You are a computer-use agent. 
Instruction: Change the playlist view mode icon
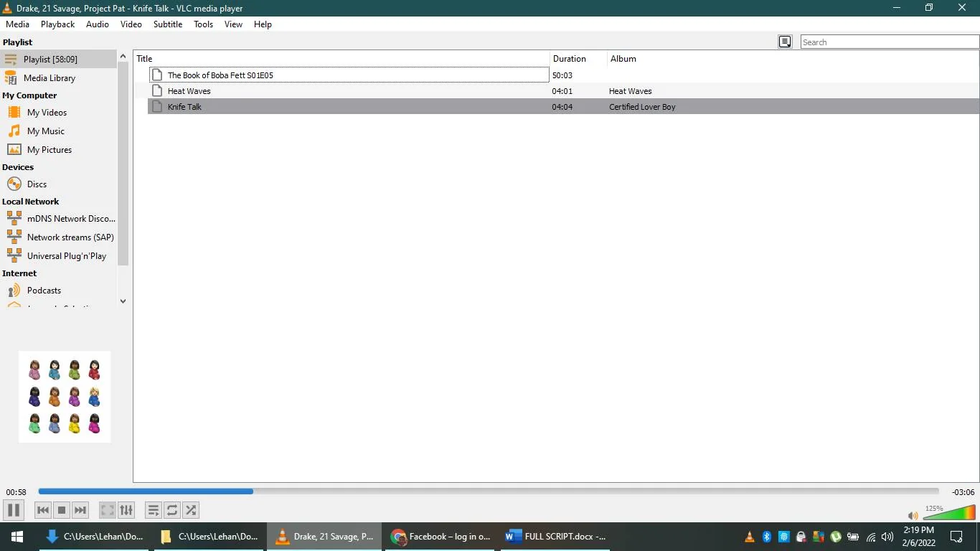[785, 42]
